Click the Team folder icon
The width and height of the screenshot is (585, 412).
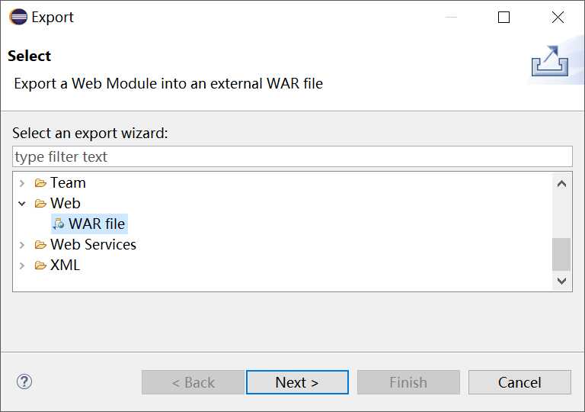click(x=40, y=183)
